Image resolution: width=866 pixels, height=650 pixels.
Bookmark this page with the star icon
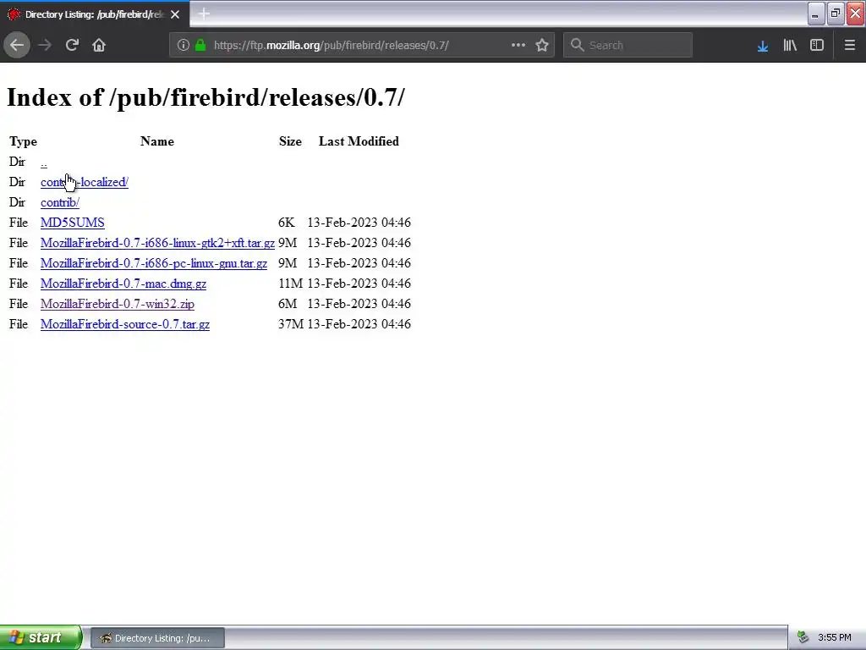[542, 46]
